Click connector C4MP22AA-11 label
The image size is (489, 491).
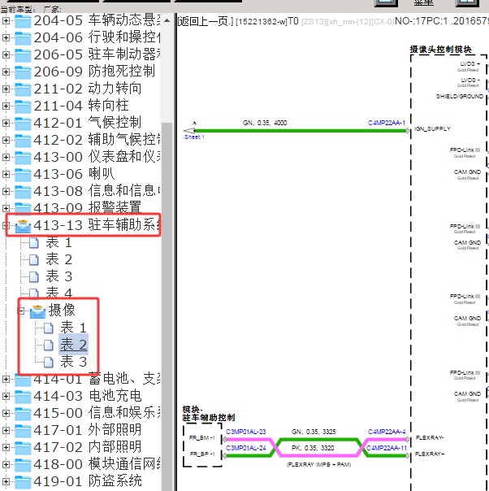pos(387,448)
